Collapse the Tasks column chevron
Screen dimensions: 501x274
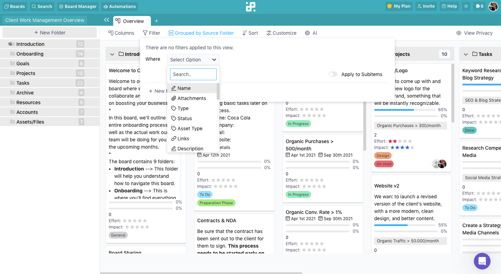466,54
